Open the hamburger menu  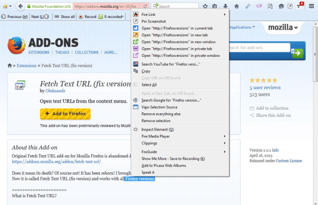pos(311,6)
